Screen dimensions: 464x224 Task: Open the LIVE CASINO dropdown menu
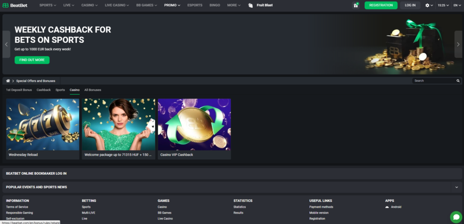pos(117,5)
